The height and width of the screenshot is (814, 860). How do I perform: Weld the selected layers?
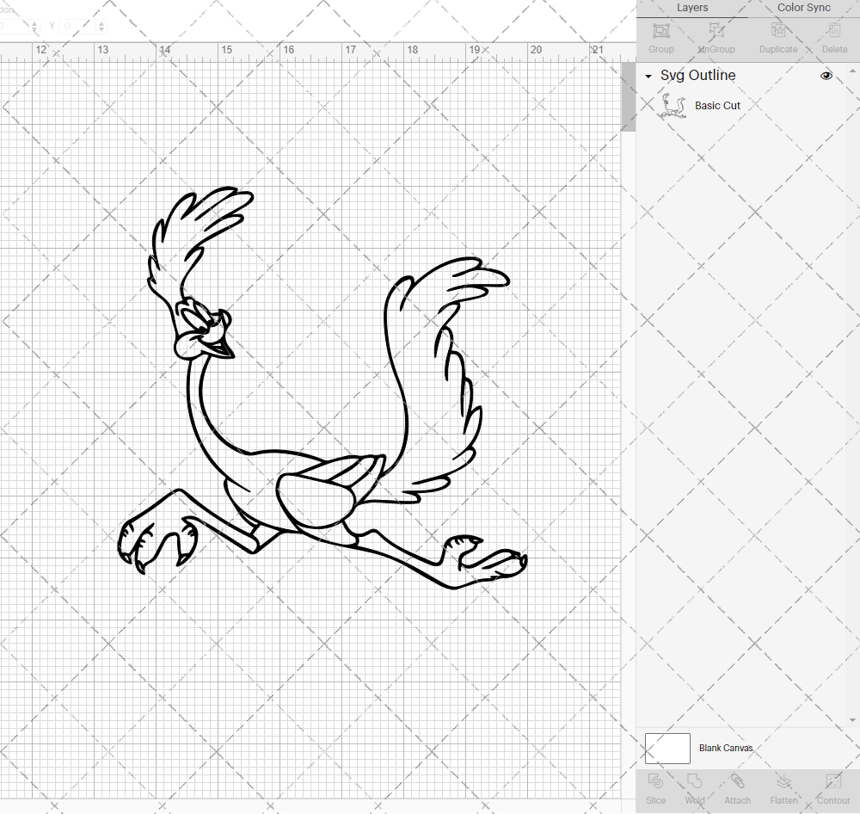[x=695, y=789]
